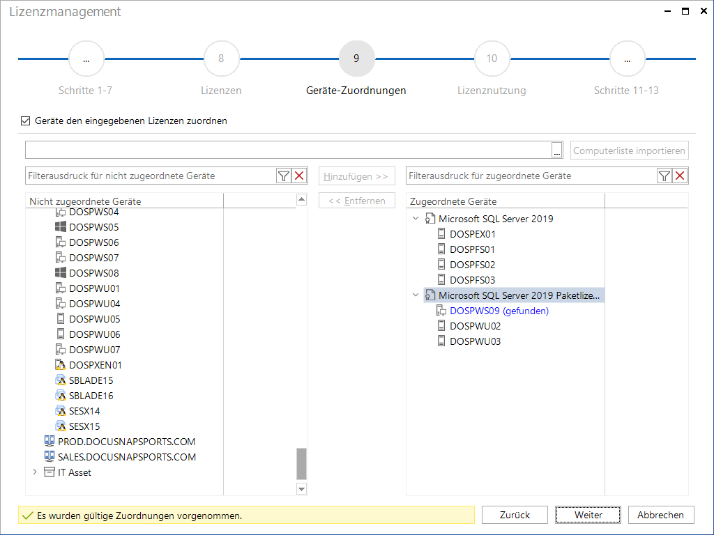Image resolution: width=714 pixels, height=535 pixels.
Task: Click the license icon of SQL Server 2019 Paketlizenz
Action: (x=430, y=295)
